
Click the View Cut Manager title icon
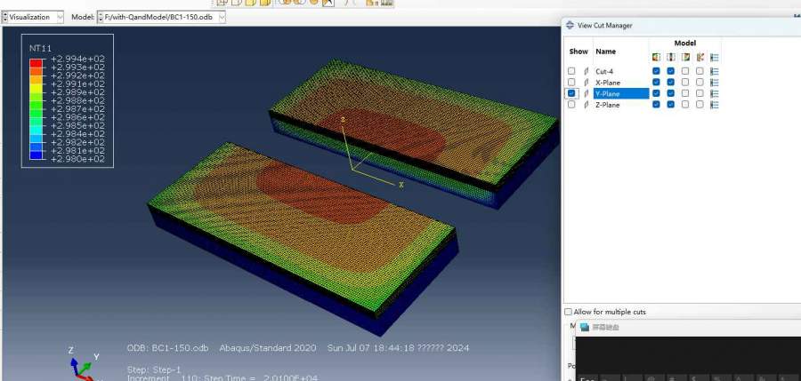click(570, 26)
